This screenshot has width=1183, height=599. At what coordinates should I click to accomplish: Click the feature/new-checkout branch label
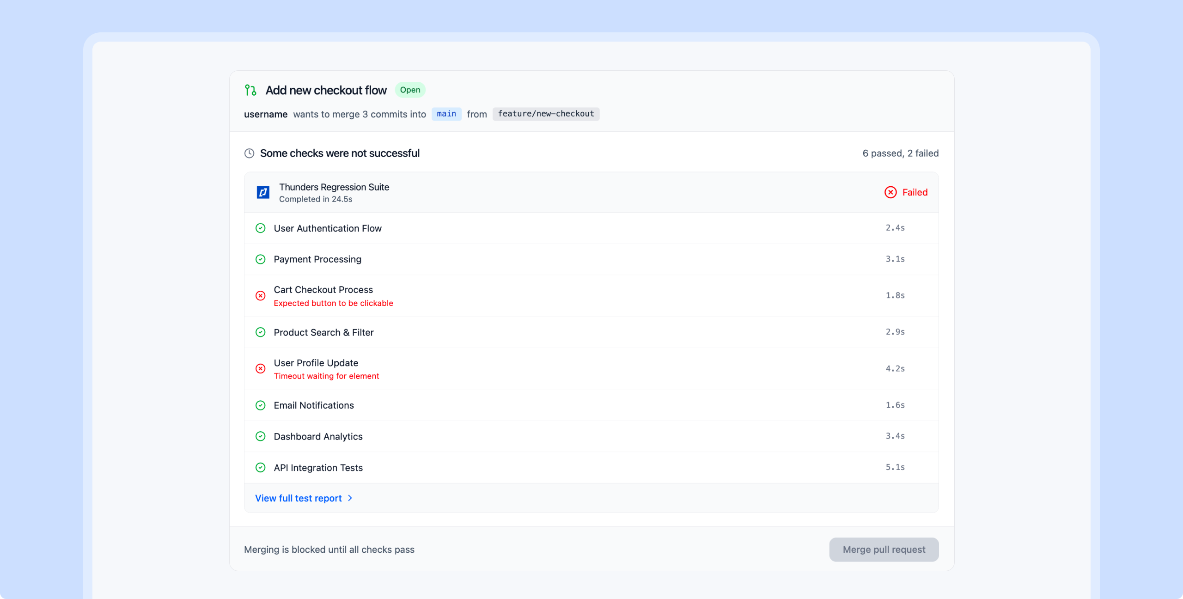tap(546, 114)
